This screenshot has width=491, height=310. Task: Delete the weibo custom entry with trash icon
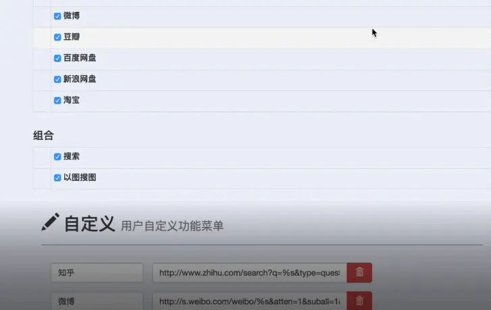[x=359, y=301]
